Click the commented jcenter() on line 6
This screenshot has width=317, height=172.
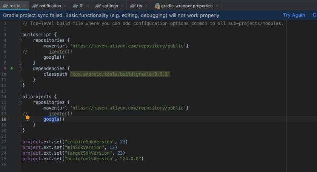click(60, 52)
